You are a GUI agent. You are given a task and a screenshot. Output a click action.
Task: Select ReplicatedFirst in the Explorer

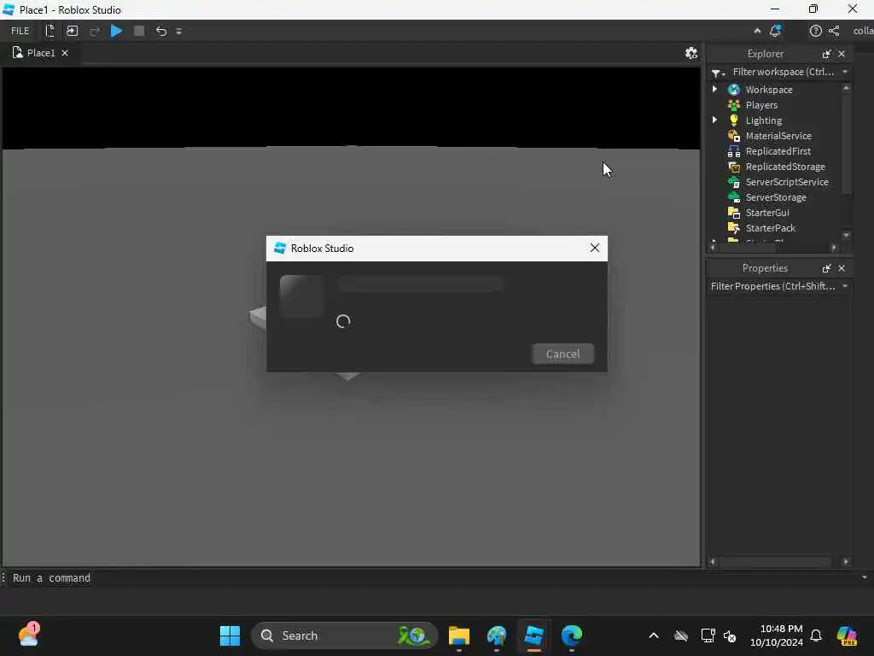(778, 151)
